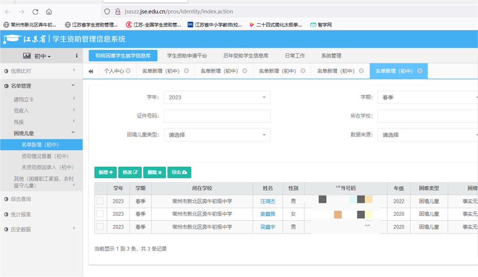Click the 新增 add button
The height and width of the screenshot is (277, 478).
click(x=105, y=172)
